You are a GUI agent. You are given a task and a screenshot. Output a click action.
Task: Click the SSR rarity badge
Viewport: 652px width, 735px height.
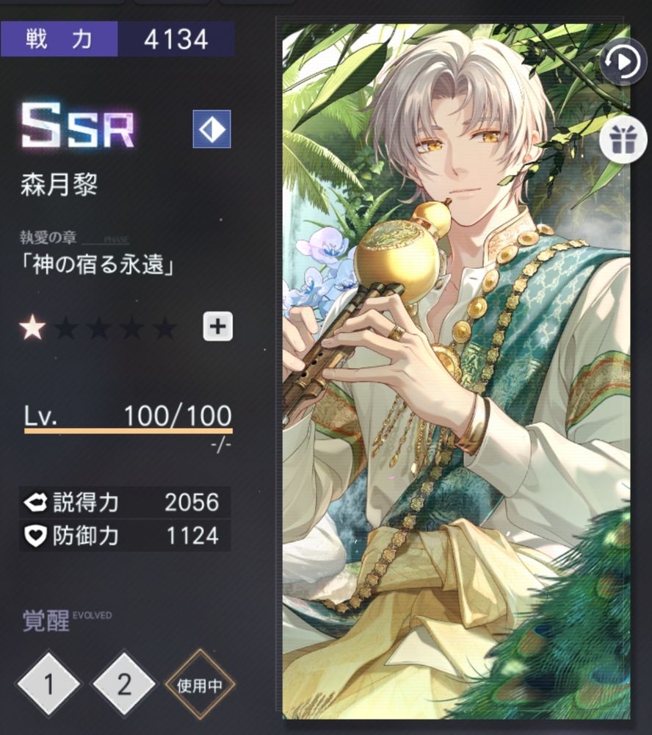pyautogui.click(x=79, y=126)
